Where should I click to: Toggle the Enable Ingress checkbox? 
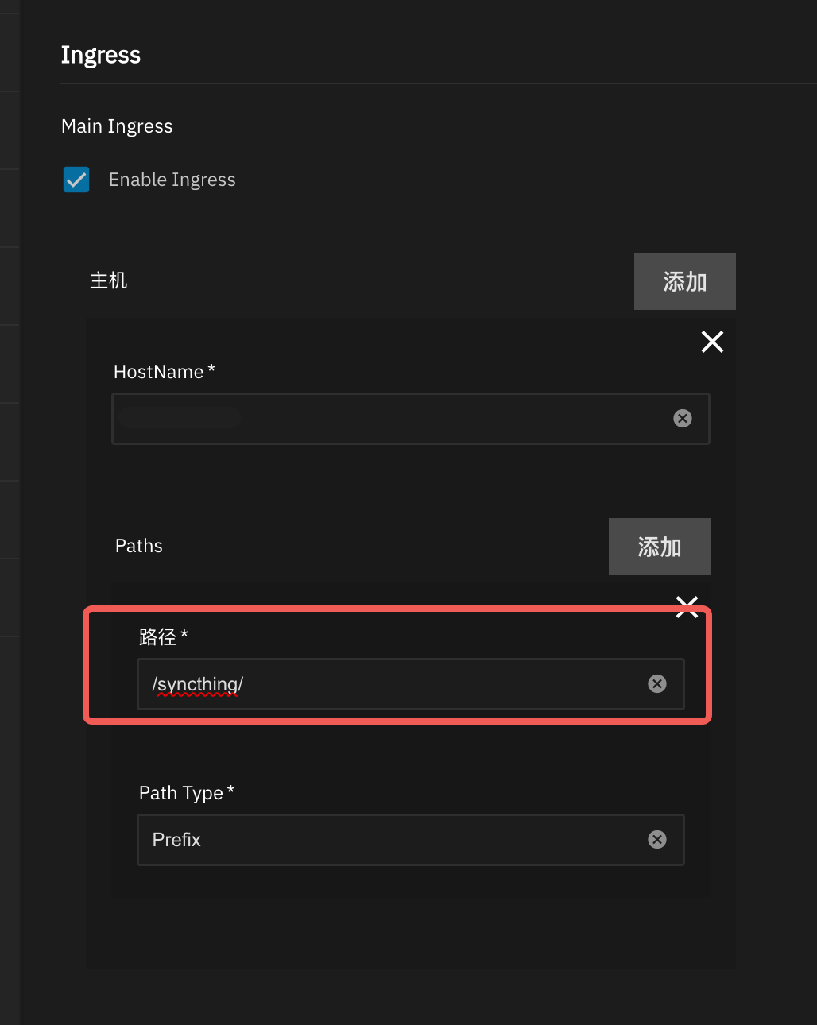[76, 180]
